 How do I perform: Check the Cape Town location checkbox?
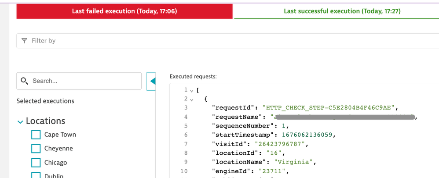(36, 135)
